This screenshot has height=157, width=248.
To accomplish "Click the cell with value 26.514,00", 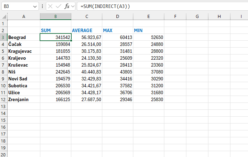I will point(87,44).
